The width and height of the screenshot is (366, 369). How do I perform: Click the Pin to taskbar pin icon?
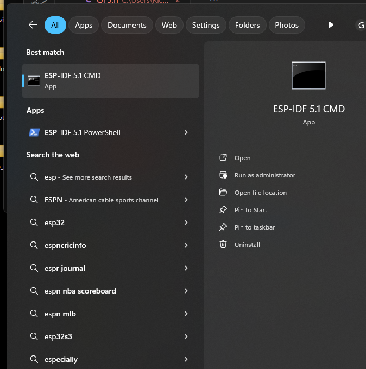tap(223, 227)
